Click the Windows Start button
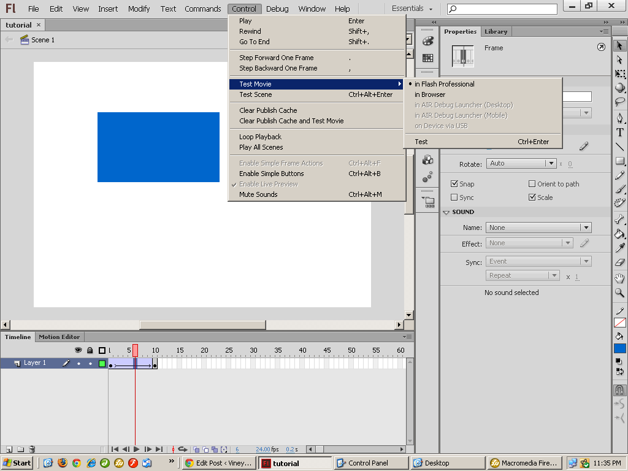Screen dimensions: 628x471 coord(17,463)
